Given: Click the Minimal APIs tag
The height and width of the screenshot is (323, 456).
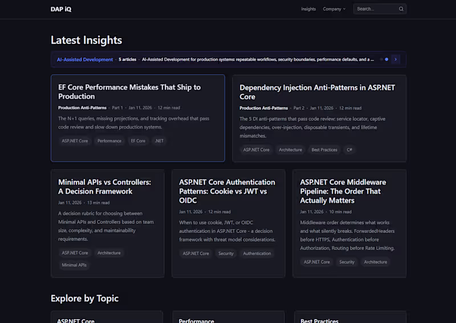Looking at the screenshot, I should (75, 265).
